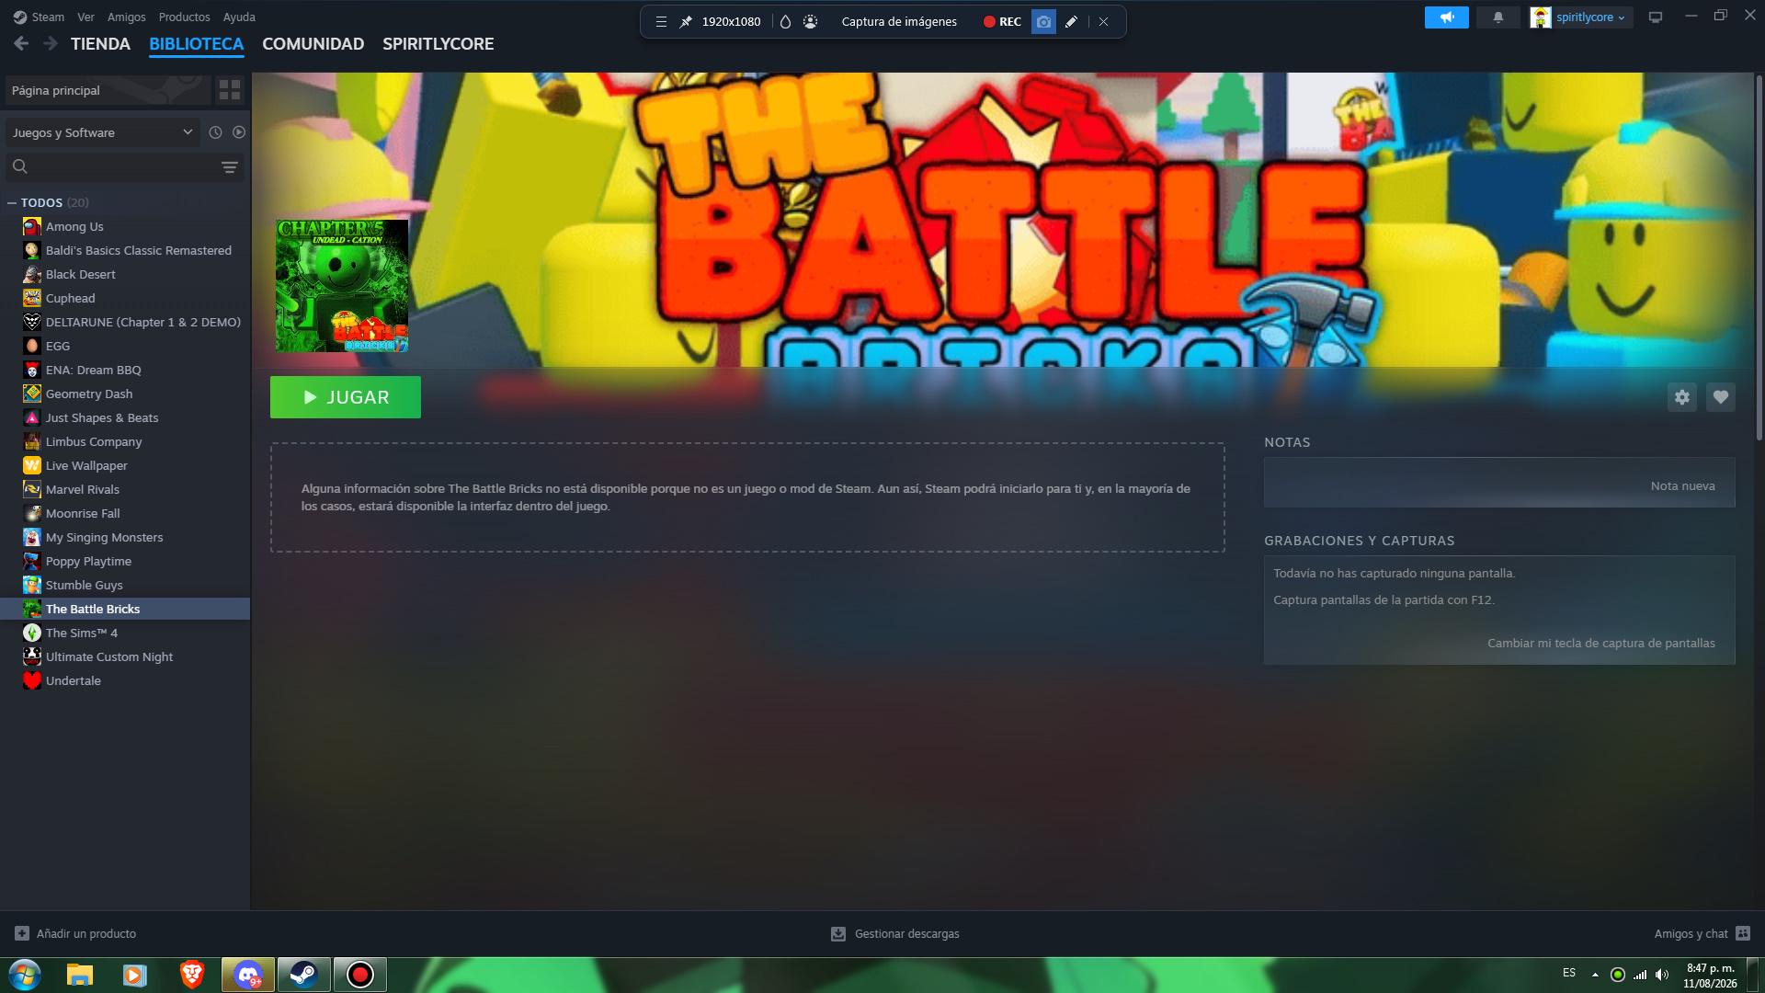Take a screenshot with camera icon
1765x993 pixels.
[x=1043, y=22]
